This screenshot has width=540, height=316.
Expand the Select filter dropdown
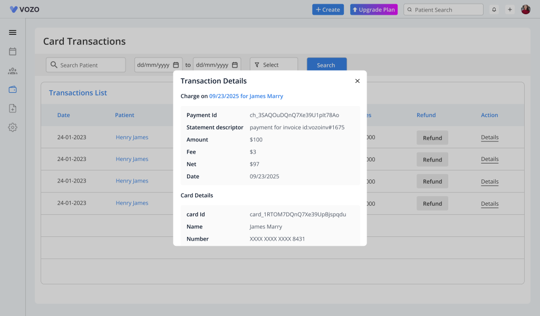tap(274, 65)
